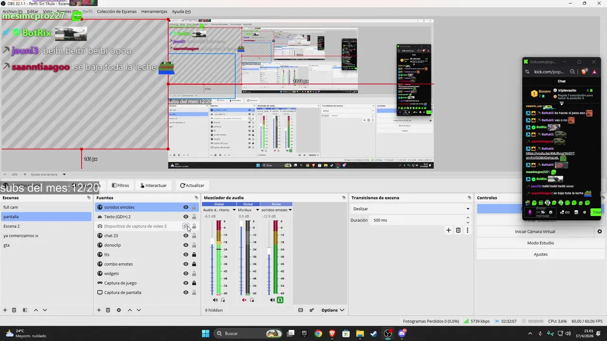Open source properties gear in Fuentes panel
607x341 pixels.
pyautogui.click(x=119, y=310)
